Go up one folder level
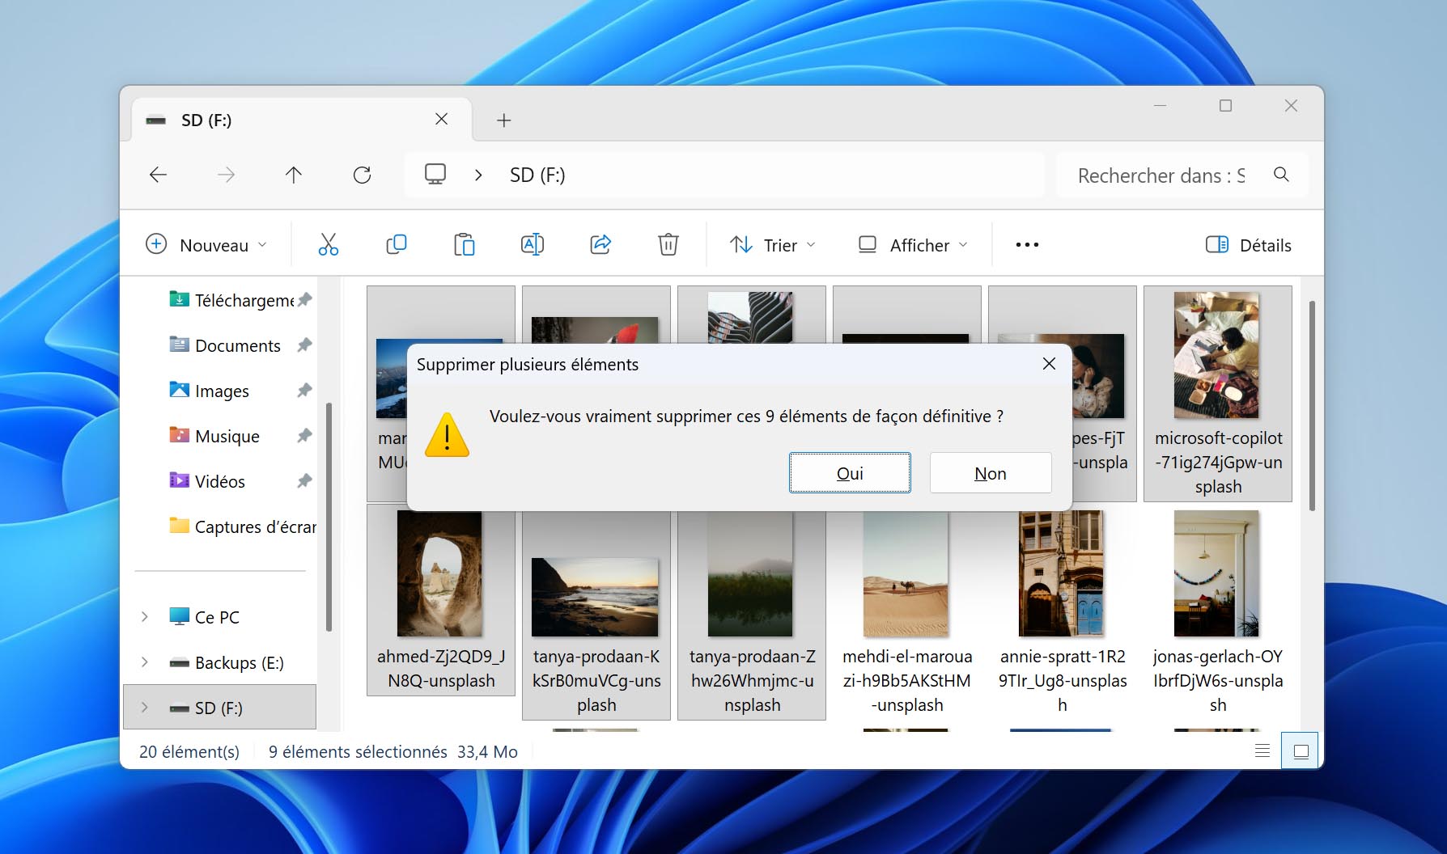 coord(294,175)
